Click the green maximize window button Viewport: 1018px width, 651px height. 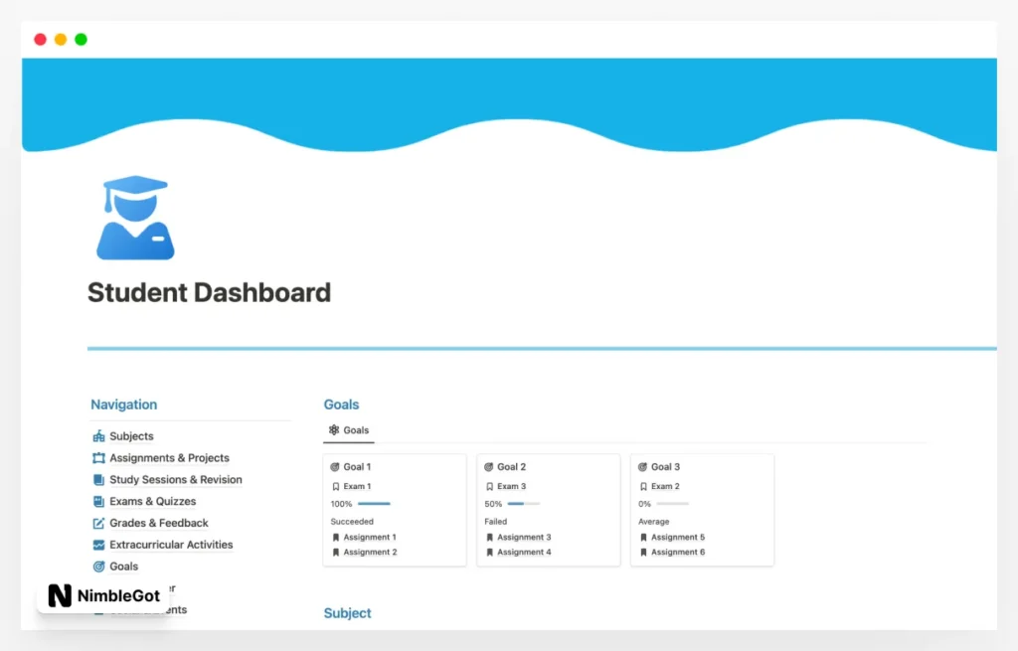pyautogui.click(x=82, y=40)
